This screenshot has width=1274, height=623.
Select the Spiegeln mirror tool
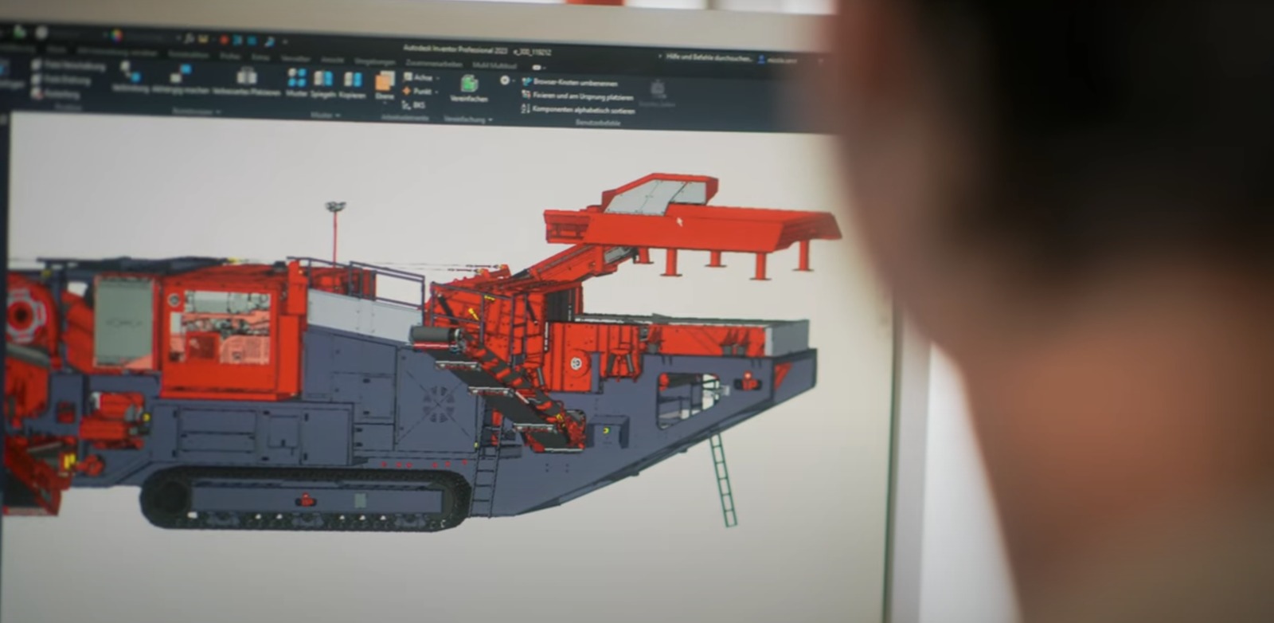tap(322, 85)
